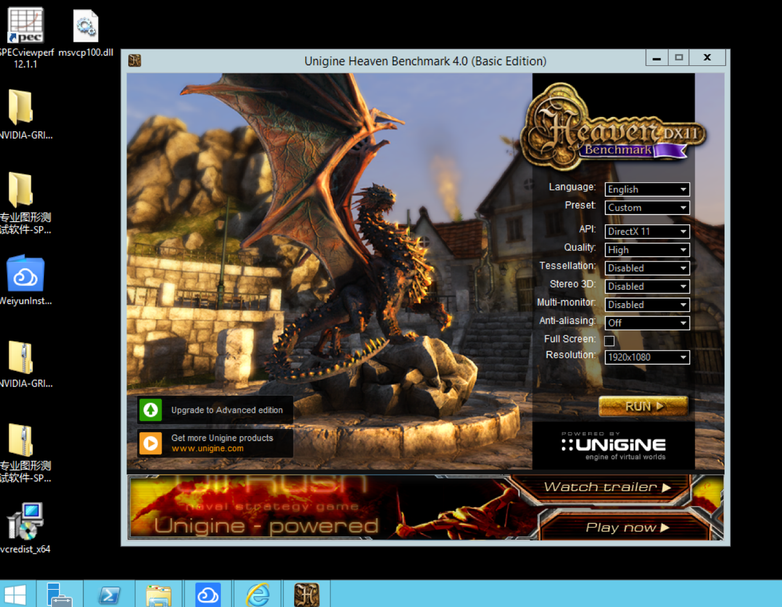This screenshot has width=782, height=607.
Task: Click the Watch trailer banner button
Action: (606, 487)
